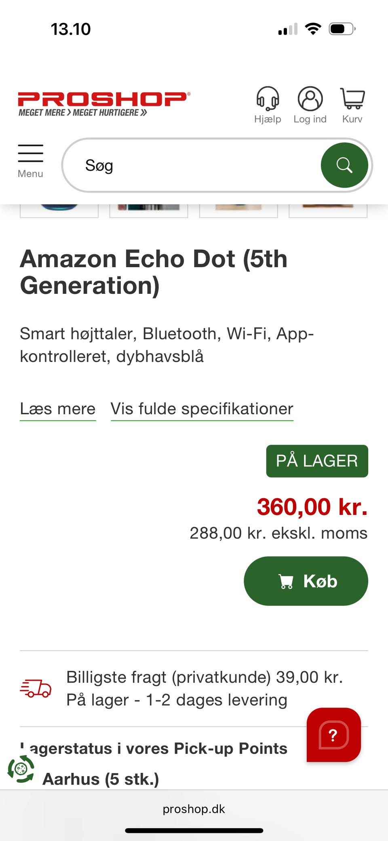388x841 pixels.
Task: Select the first product thumbnail
Action: 59,211
